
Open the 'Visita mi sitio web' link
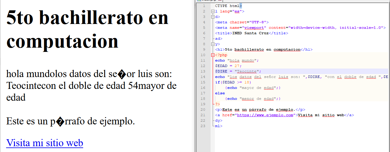pyautogui.click(x=44, y=143)
